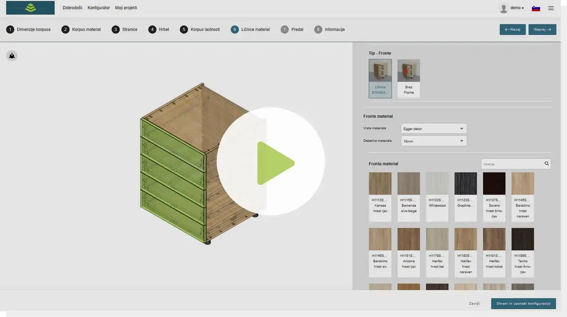Click Shrani in uporabi konfiguracijo button
The height and width of the screenshot is (317, 567).
pos(523,304)
